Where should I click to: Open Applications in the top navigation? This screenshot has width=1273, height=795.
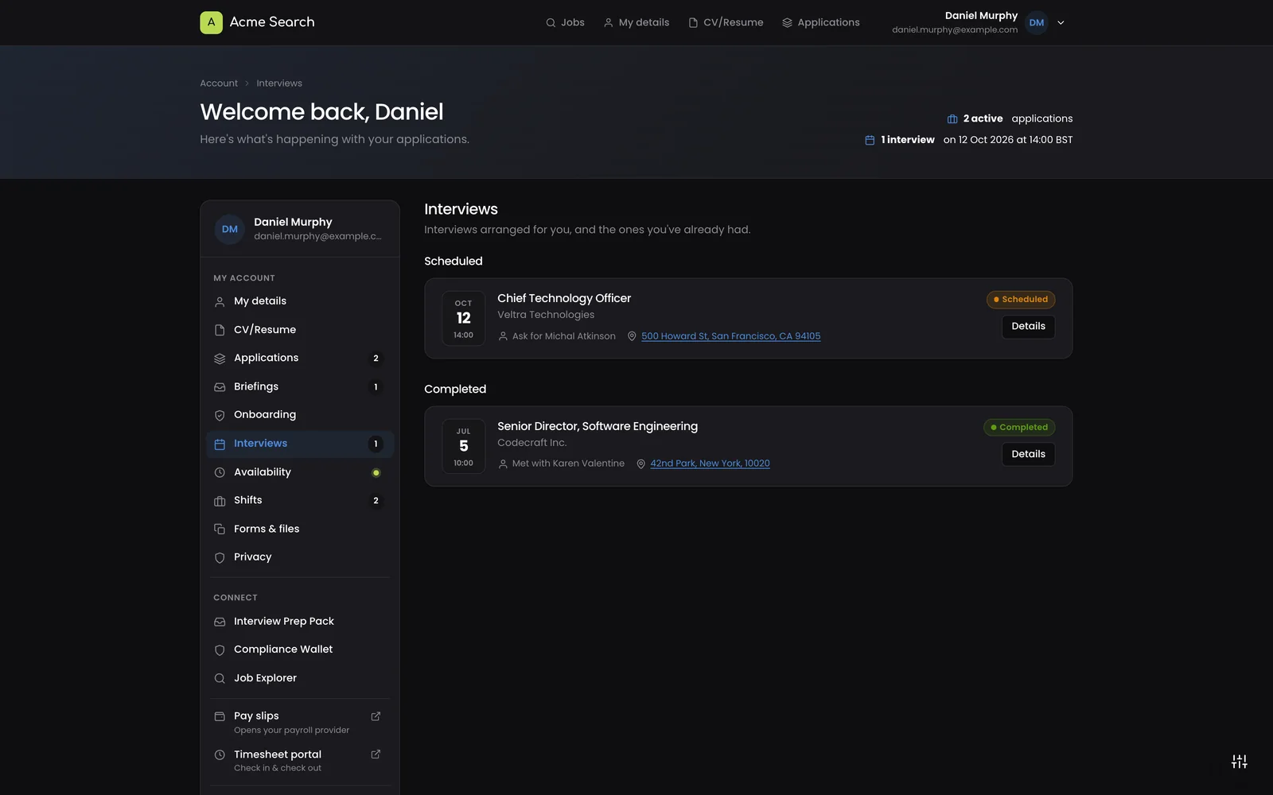[821, 22]
